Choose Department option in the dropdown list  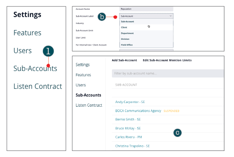pos(146,33)
